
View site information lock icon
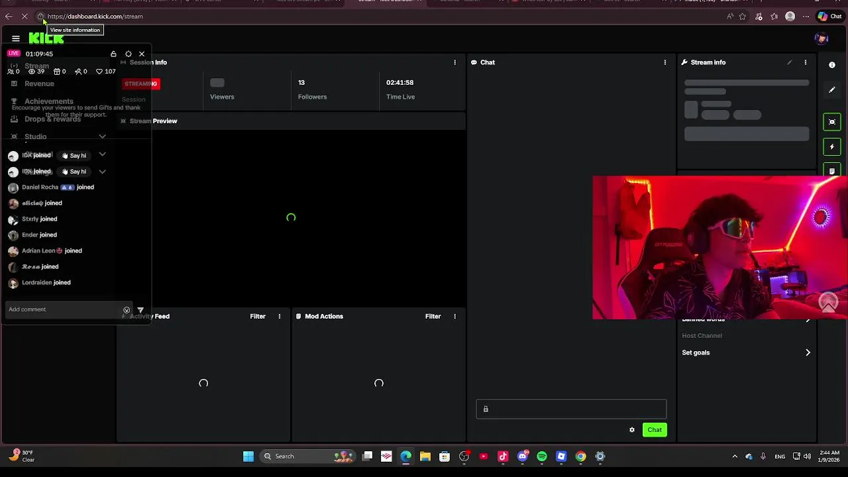tap(40, 17)
